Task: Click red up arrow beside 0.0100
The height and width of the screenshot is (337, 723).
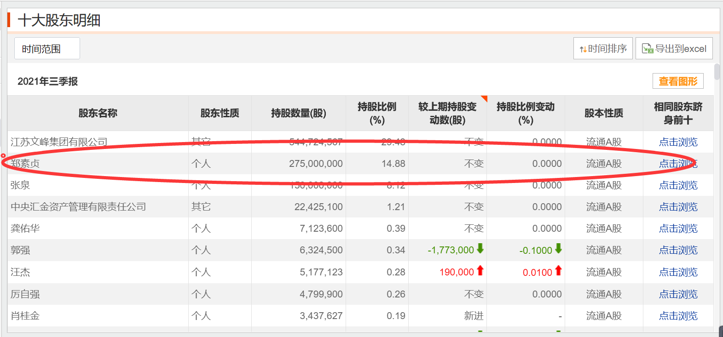Action: pyautogui.click(x=558, y=271)
